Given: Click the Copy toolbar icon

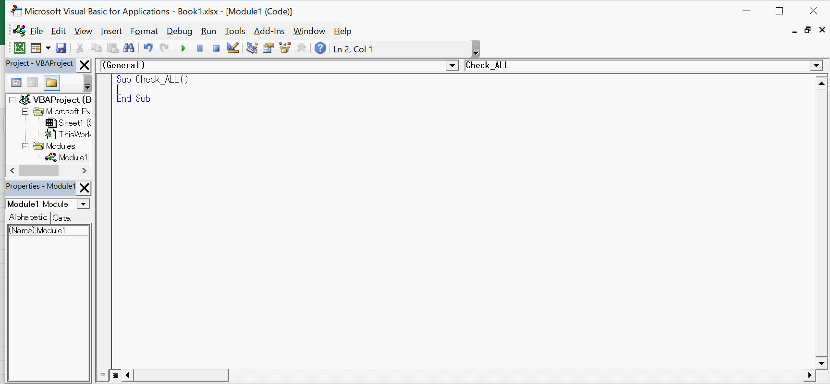Looking at the screenshot, I should tap(96, 48).
